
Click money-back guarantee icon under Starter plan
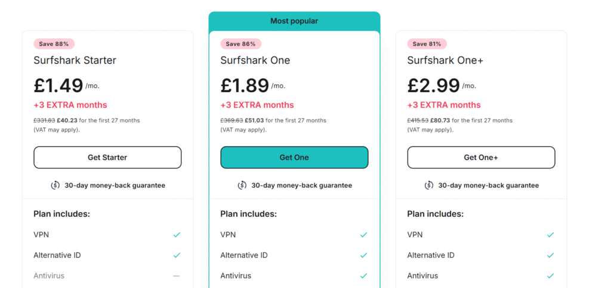(55, 185)
